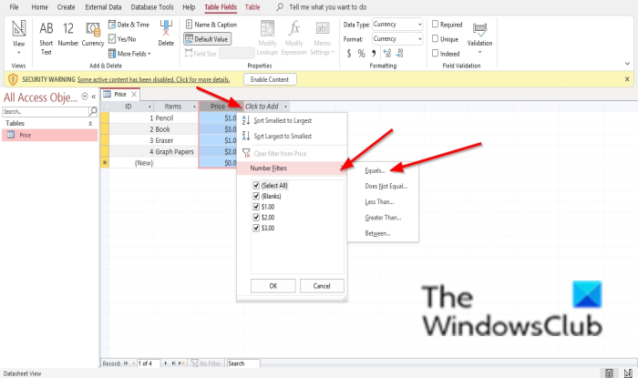This screenshot has width=638, height=378.
Task: Switch to the Database Tools tab
Action: [x=152, y=7]
